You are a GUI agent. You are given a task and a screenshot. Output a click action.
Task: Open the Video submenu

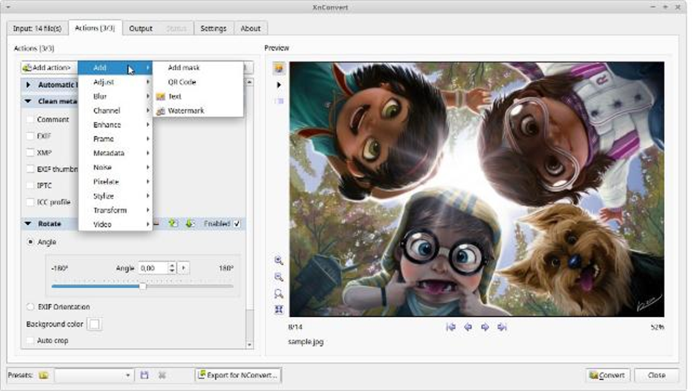point(115,224)
